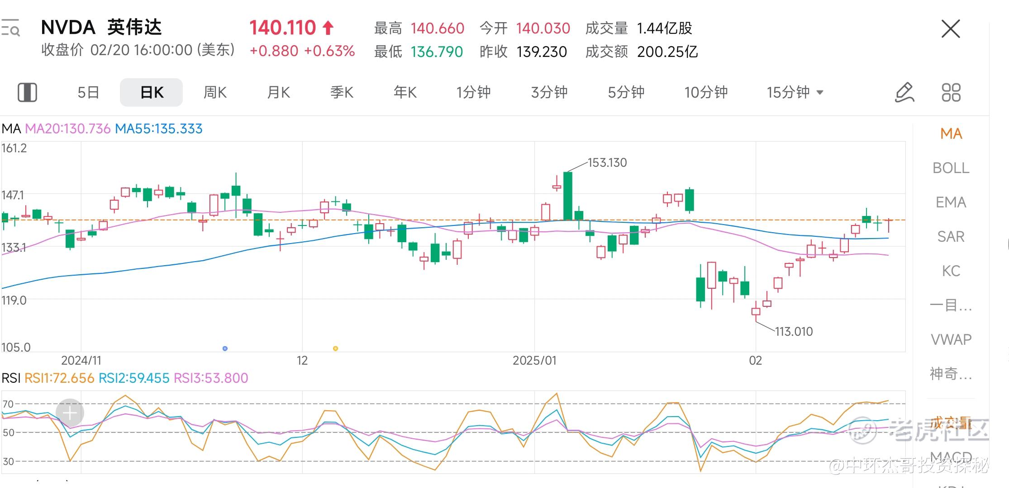Select the 日K daily candlestick tab

point(152,93)
